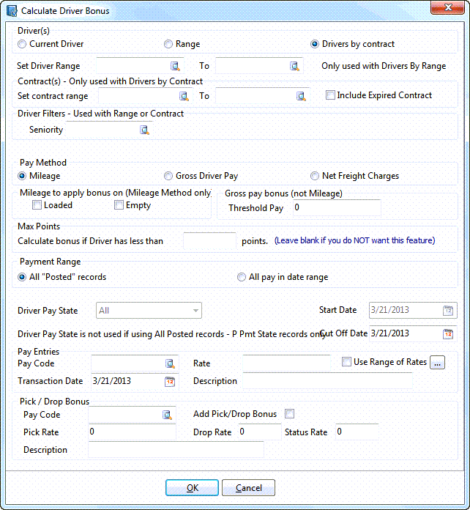Click the Threshold Pay input field
Viewport: 470px width, 510px height.
[335, 208]
